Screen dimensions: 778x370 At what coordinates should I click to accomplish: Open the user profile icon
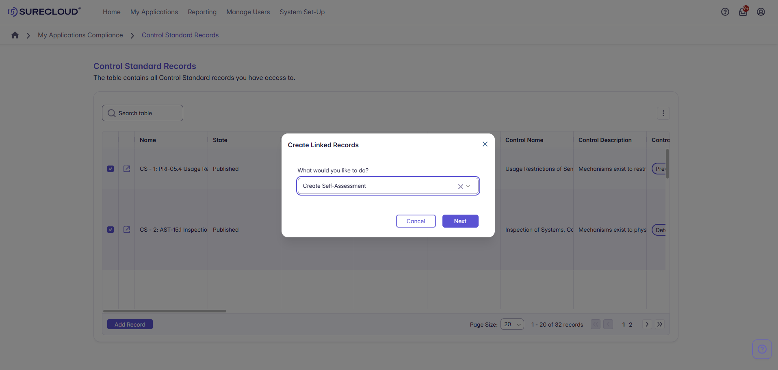coord(761,12)
